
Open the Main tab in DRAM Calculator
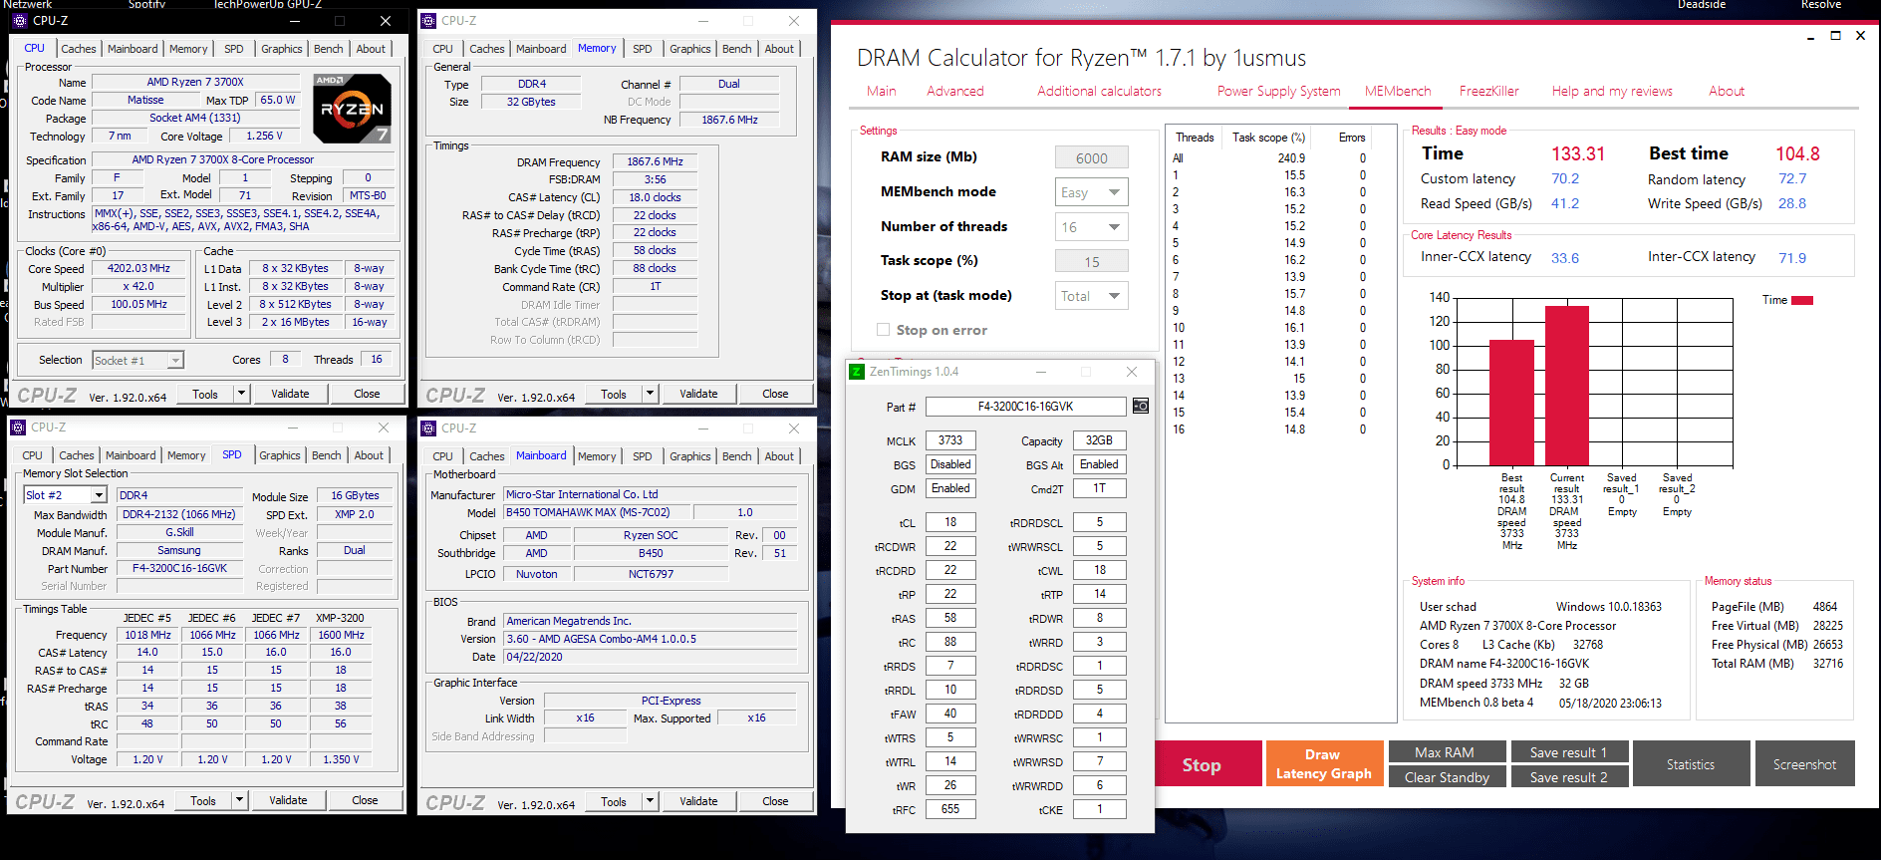click(881, 91)
